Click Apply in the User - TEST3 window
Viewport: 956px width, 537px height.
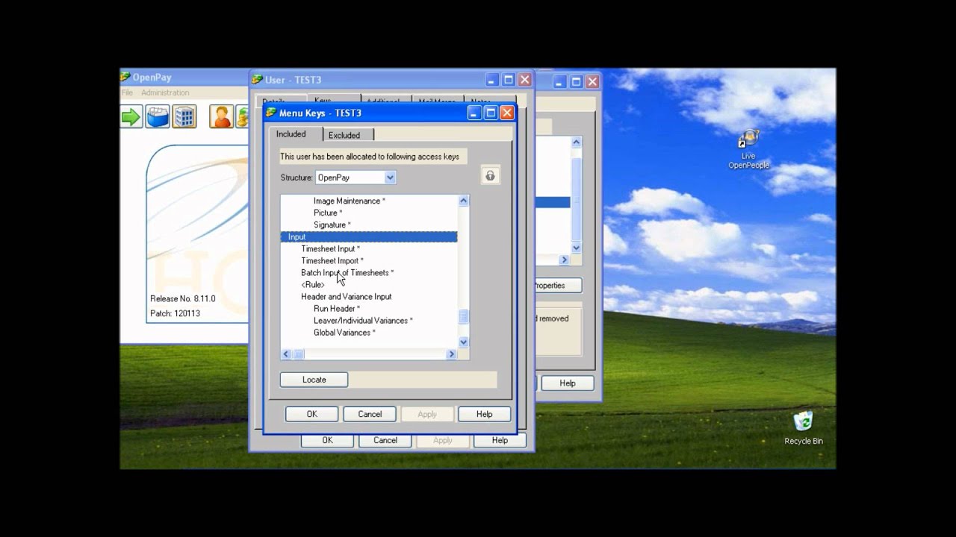click(x=443, y=440)
